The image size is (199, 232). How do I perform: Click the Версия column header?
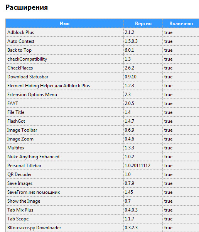click(143, 24)
